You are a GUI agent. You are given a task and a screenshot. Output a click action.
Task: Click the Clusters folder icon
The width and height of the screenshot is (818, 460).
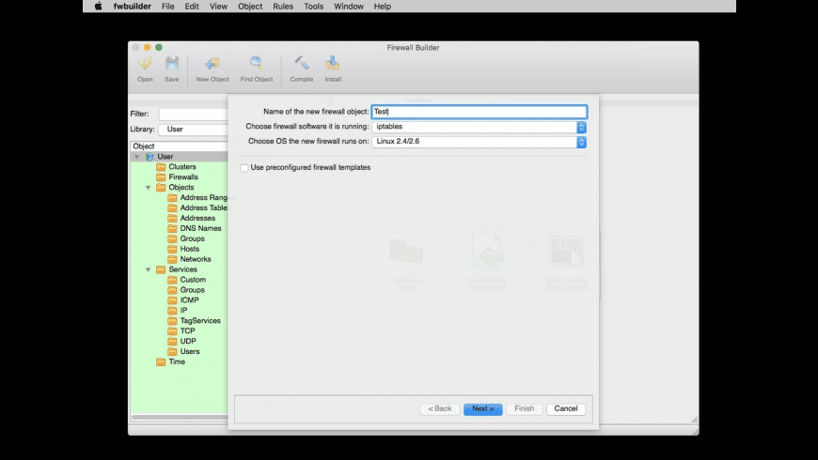[161, 167]
